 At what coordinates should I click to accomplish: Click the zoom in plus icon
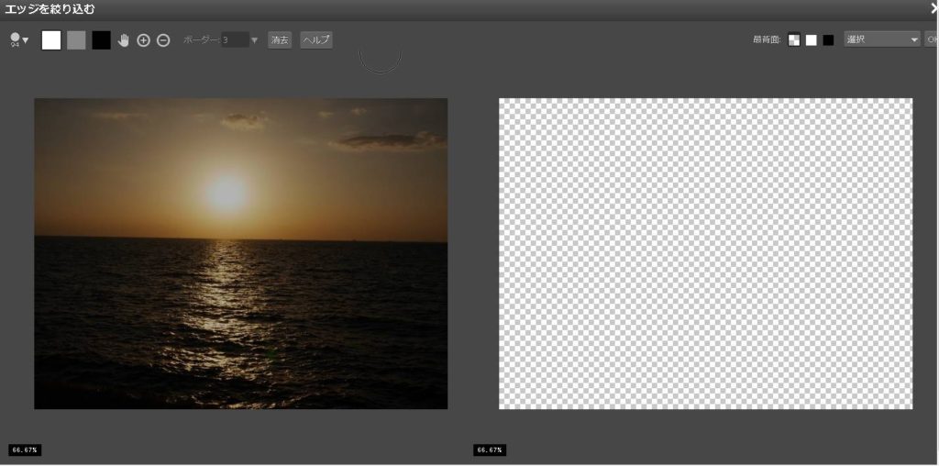click(x=143, y=40)
